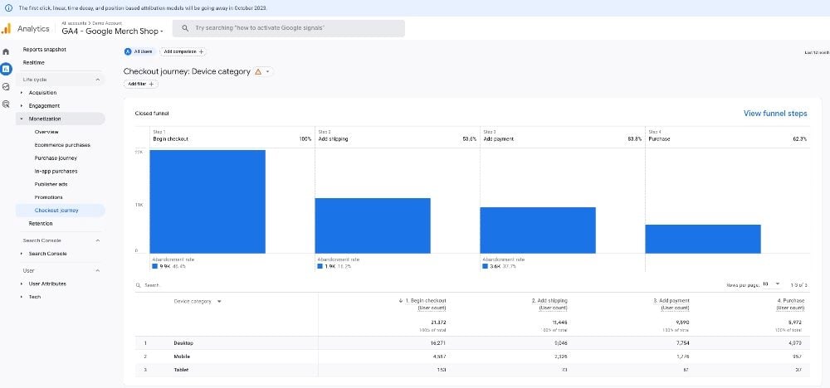
Task: Click total Begin checkout value 21,372
Action: (438, 322)
